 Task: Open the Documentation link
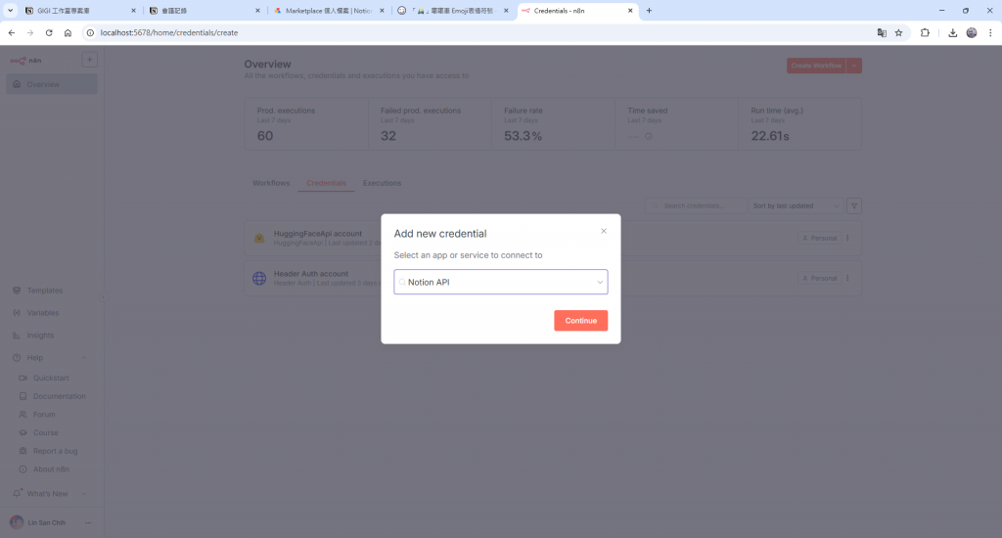(60, 396)
